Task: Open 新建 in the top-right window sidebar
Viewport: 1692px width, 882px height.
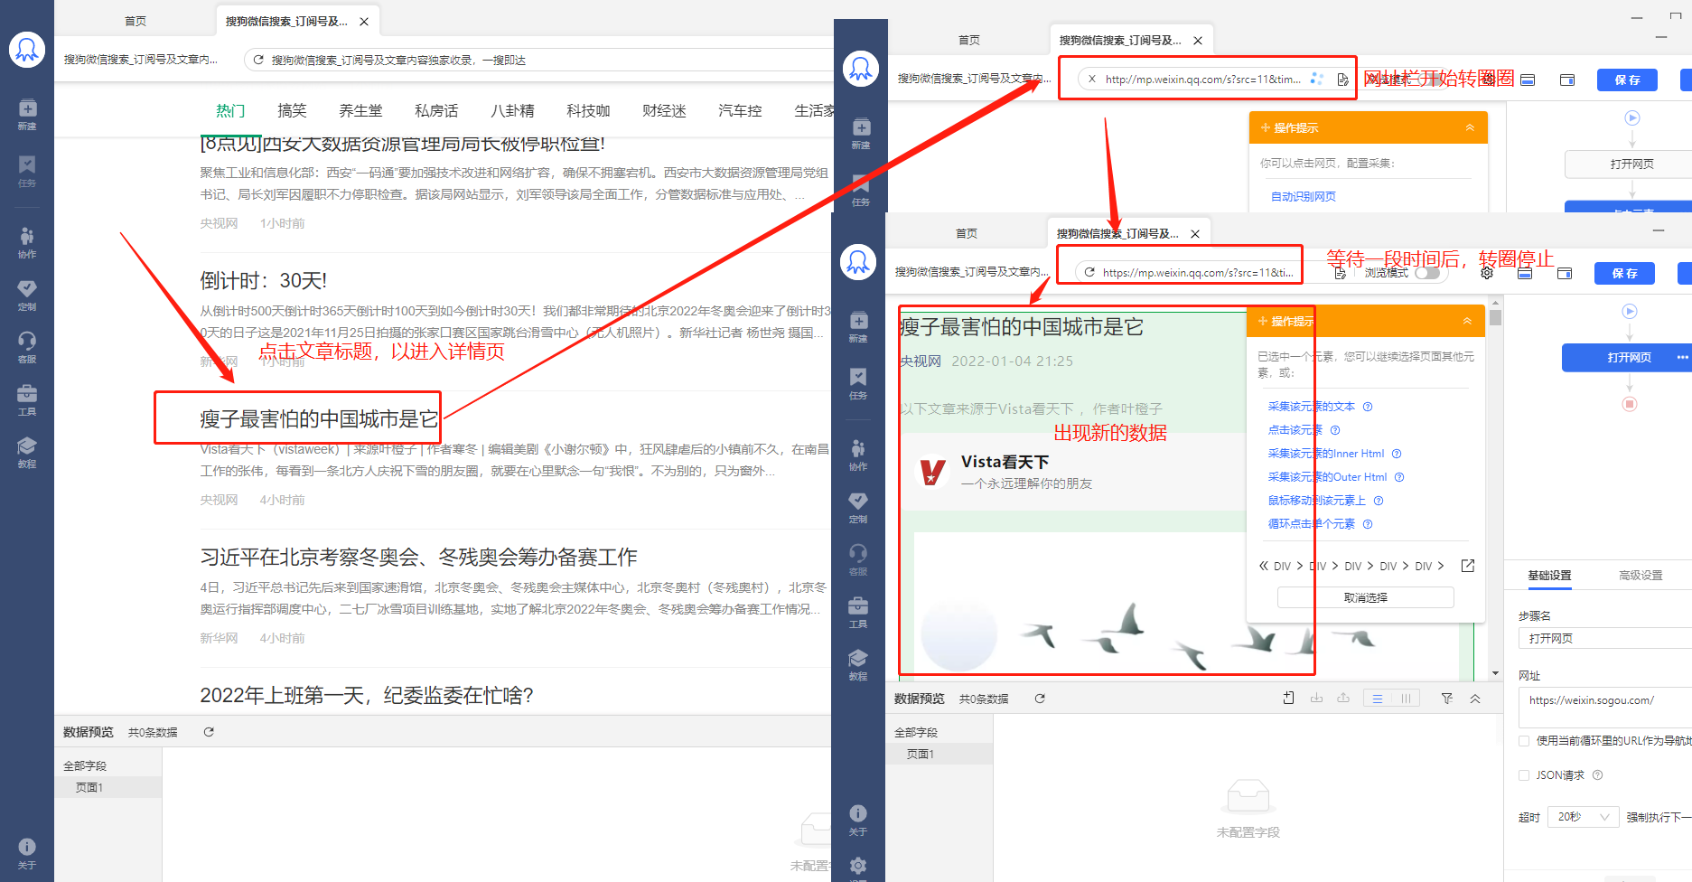Action: point(861,133)
